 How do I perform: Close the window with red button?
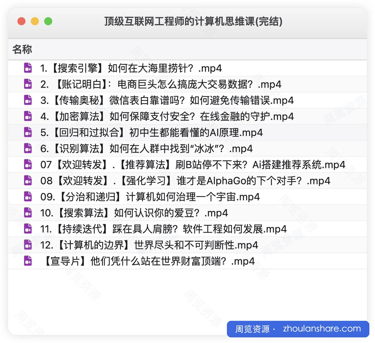tap(22, 21)
